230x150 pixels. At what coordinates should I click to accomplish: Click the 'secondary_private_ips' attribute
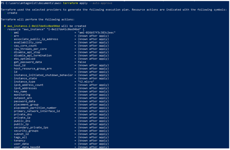(x=31, y=127)
